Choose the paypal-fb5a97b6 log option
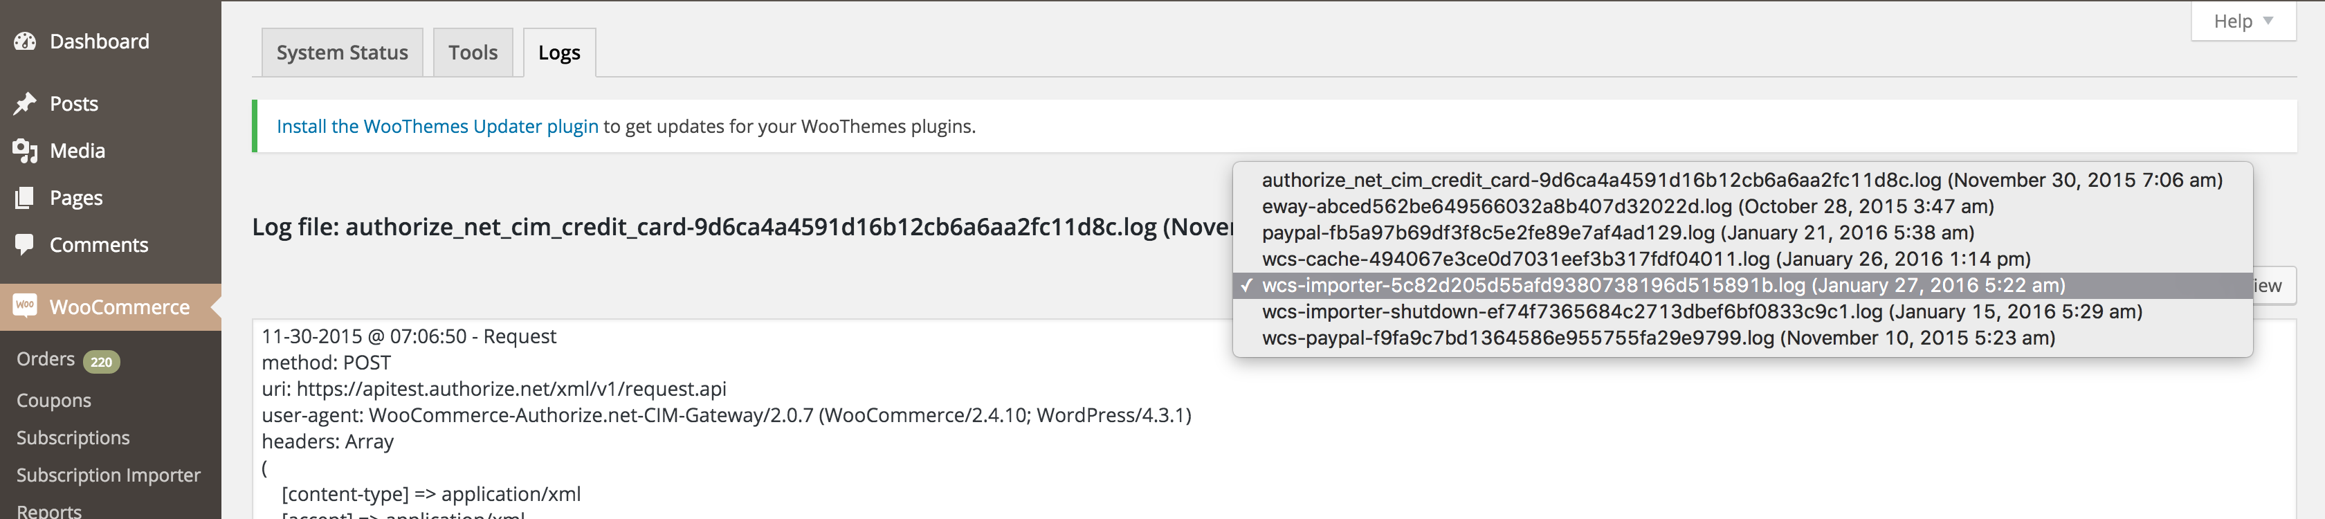The width and height of the screenshot is (2325, 519). click(x=1742, y=233)
